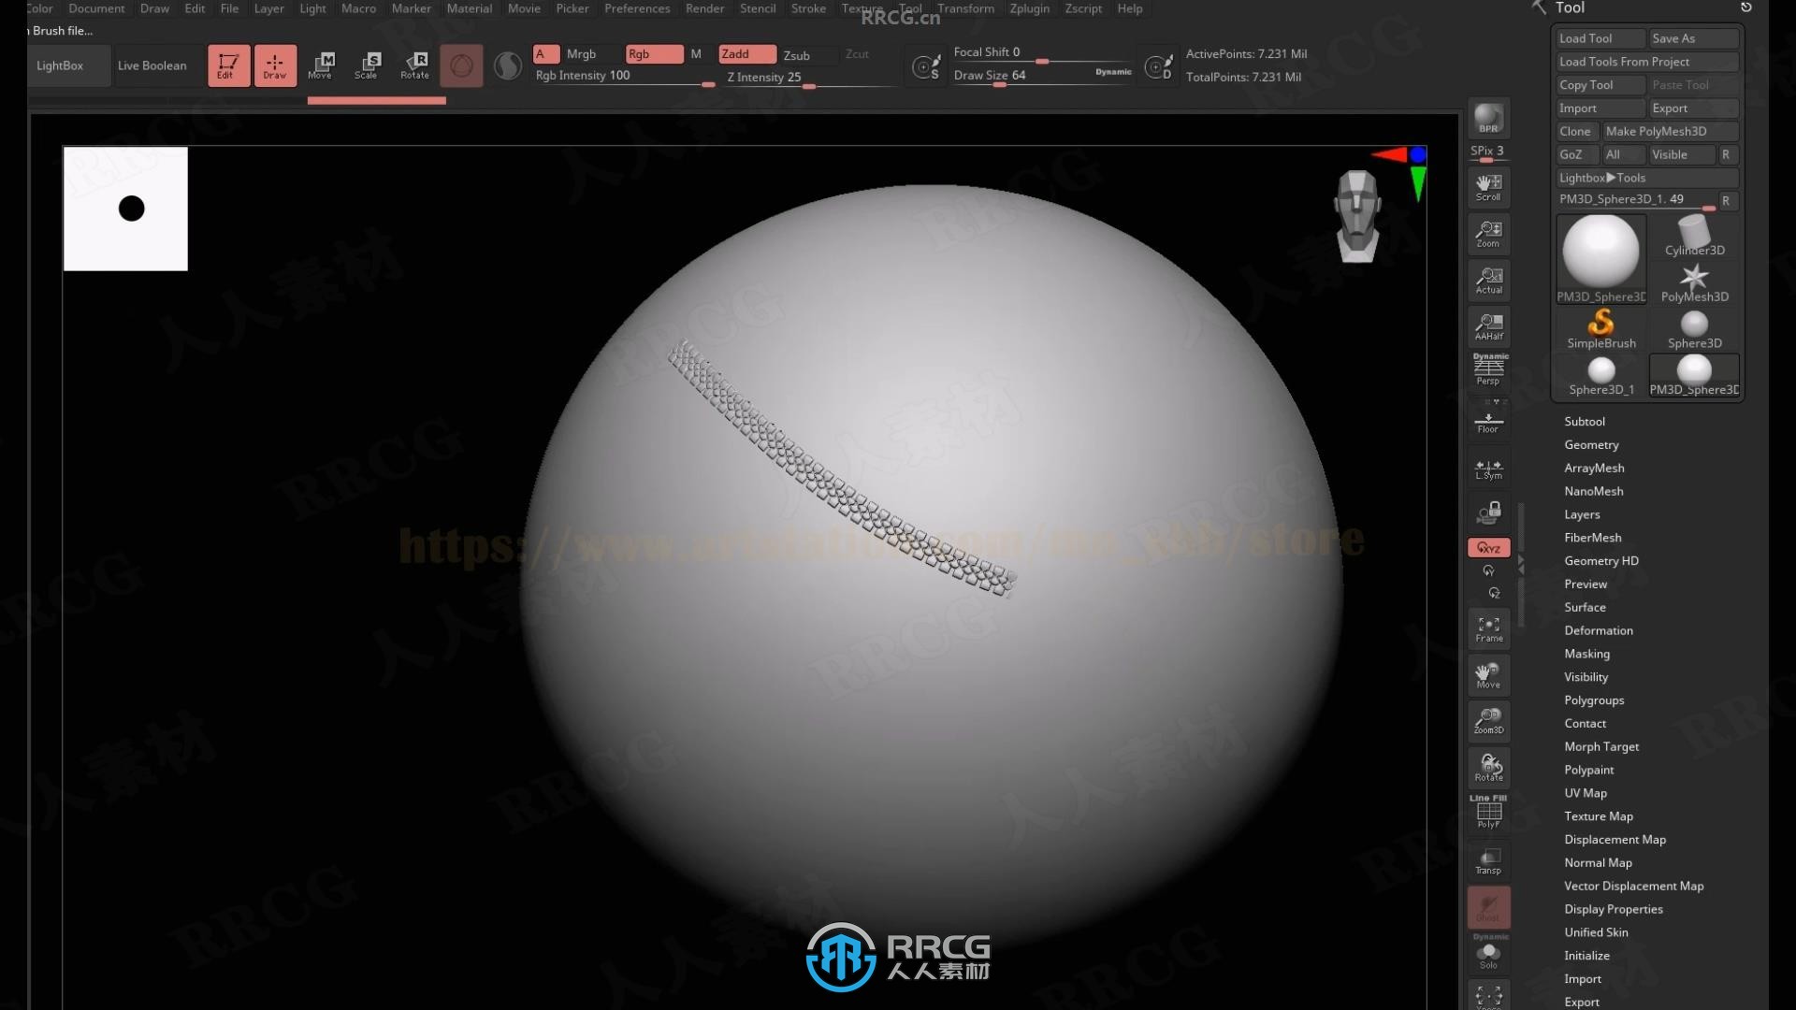Open the Stroke menu
Screen dimensions: 1796x1010
(x=808, y=8)
